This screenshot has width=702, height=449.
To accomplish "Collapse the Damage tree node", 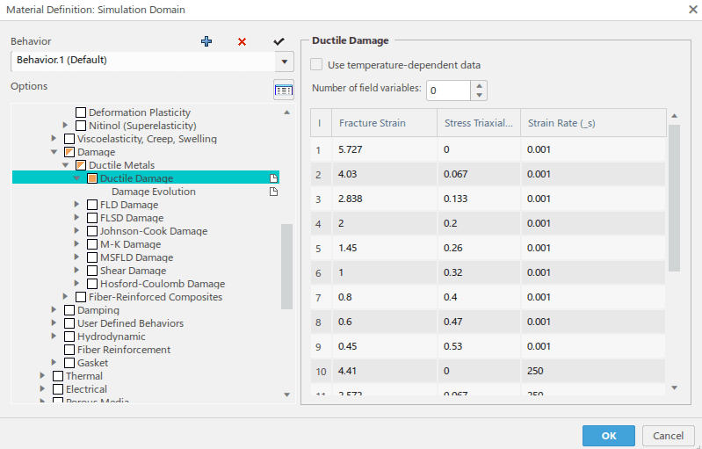I will (54, 152).
